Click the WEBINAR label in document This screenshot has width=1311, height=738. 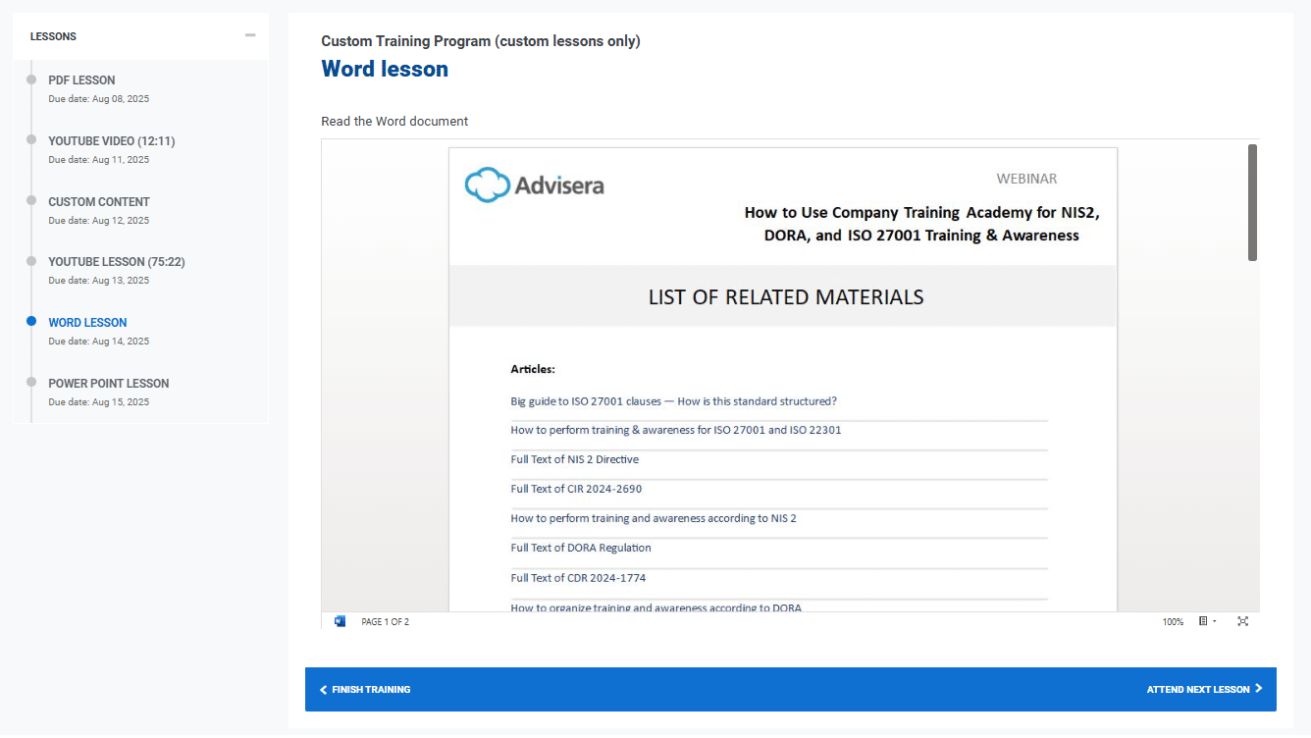(1026, 179)
